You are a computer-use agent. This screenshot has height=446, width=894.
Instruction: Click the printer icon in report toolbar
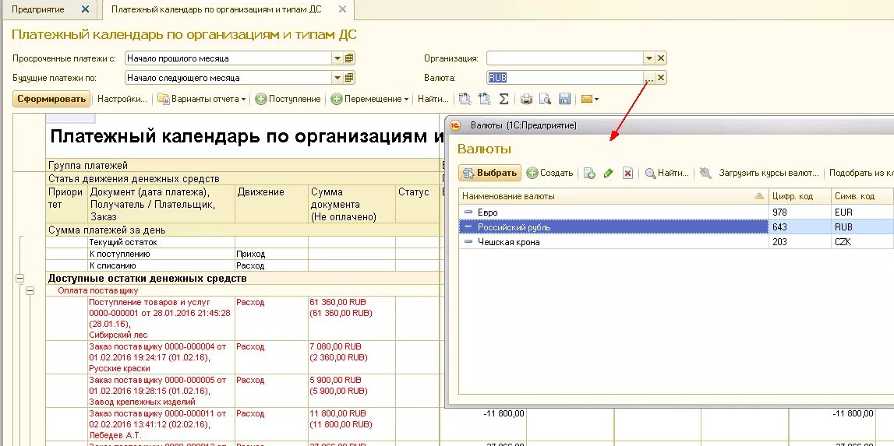pyautogui.click(x=526, y=99)
